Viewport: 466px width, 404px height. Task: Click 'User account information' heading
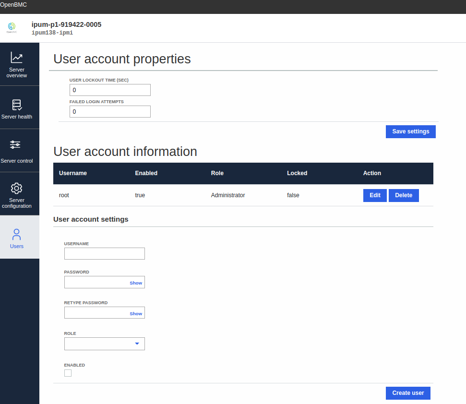[125, 152]
